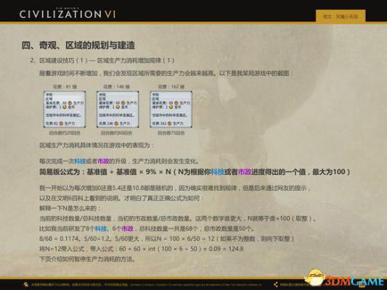387x290 pixels.
Task: Click the section heading 四、奇观、区域的规划与建造
Action: (78, 46)
